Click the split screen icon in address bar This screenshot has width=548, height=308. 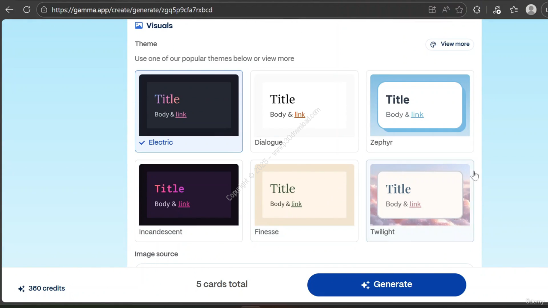pos(432,10)
